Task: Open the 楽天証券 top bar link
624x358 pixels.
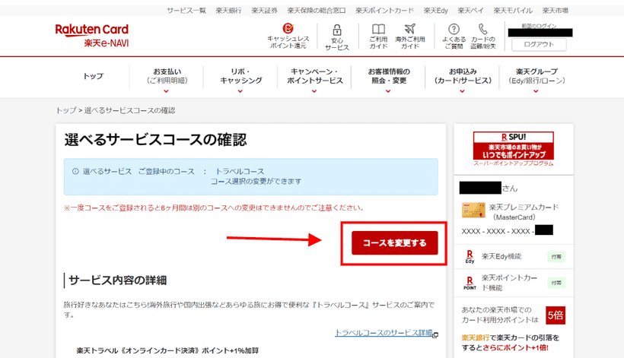Action: (x=264, y=11)
